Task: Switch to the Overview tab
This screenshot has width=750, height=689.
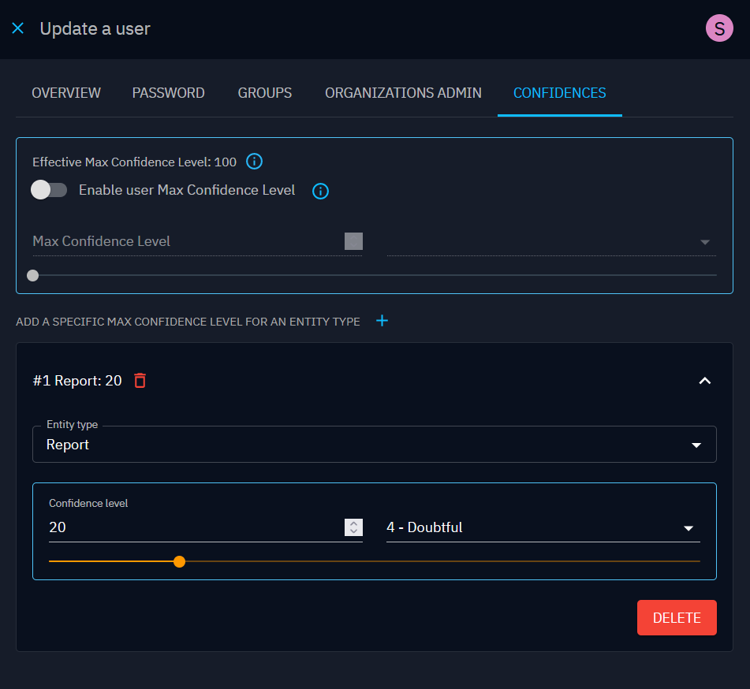Action: [x=66, y=93]
